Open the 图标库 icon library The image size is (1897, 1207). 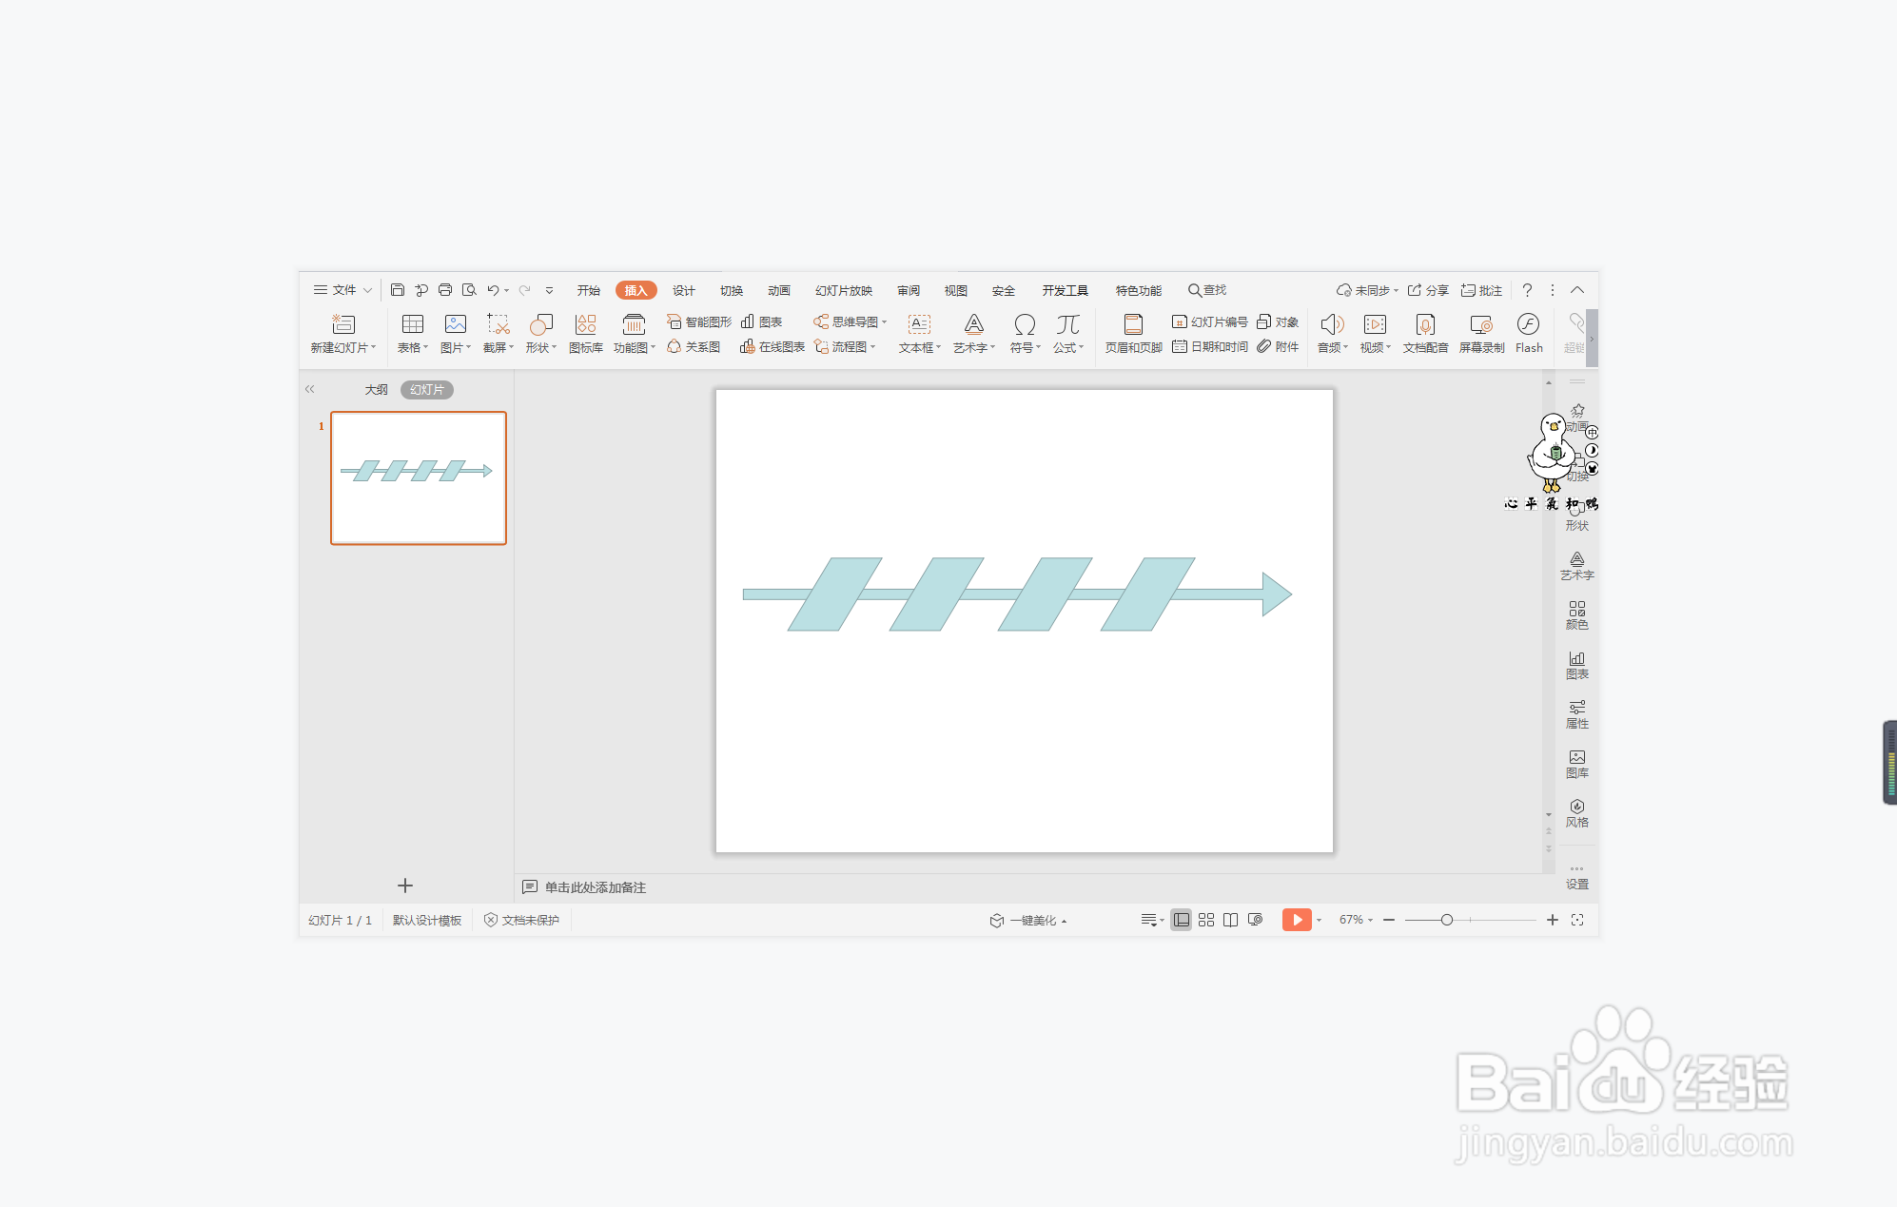coord(586,334)
